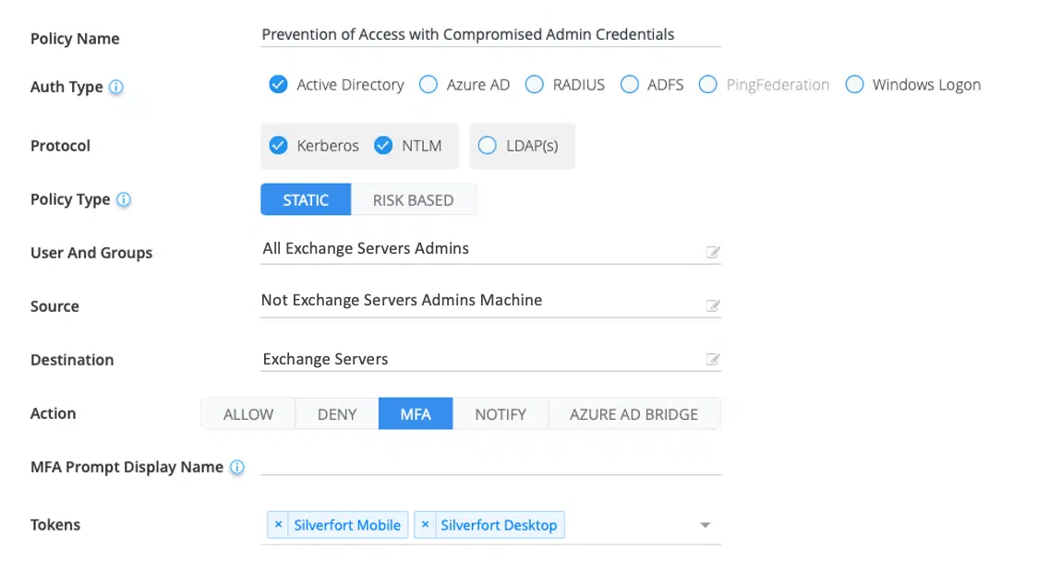Edit the User And Groups field via pencil icon
1050x561 pixels.
point(713,253)
